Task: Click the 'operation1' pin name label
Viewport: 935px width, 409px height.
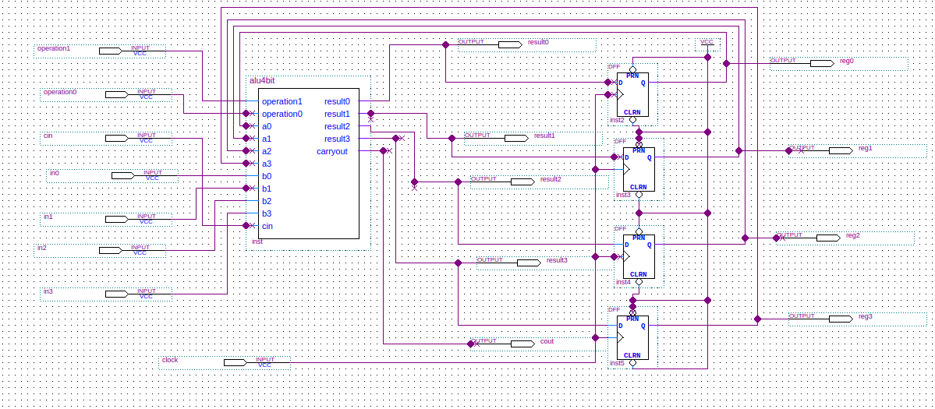Action: [x=54, y=48]
